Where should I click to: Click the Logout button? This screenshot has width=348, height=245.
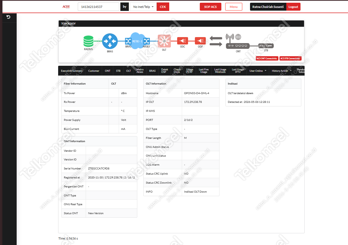[x=293, y=7]
